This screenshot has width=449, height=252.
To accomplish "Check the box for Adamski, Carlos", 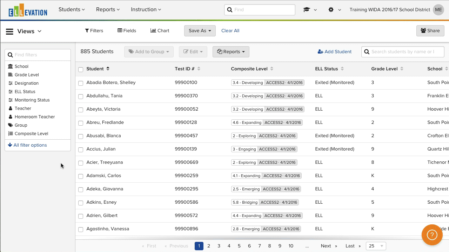I will point(81,176).
